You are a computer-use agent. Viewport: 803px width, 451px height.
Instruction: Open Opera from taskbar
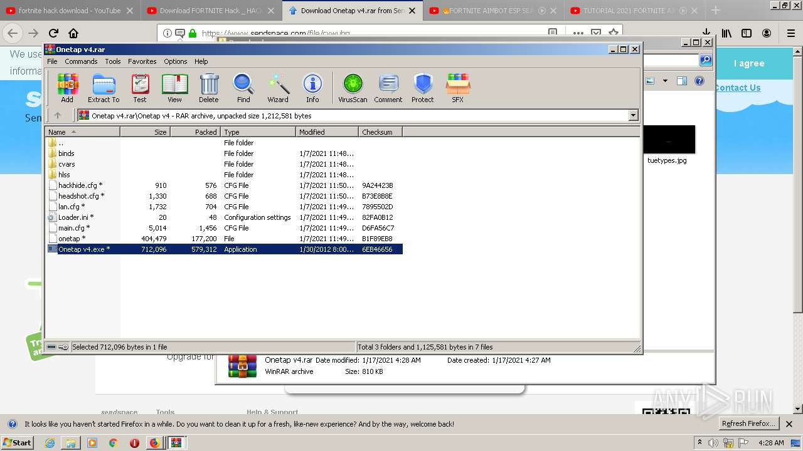point(134,443)
